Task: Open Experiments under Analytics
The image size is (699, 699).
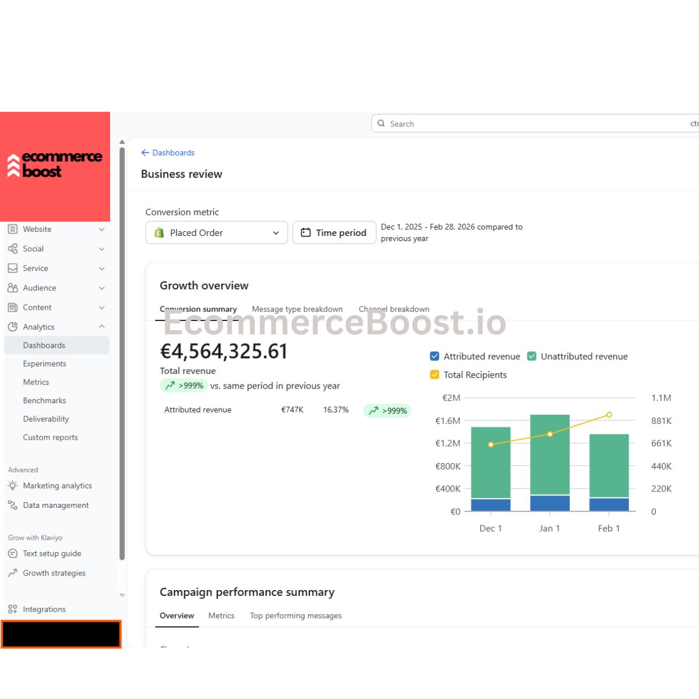Action: pos(44,363)
